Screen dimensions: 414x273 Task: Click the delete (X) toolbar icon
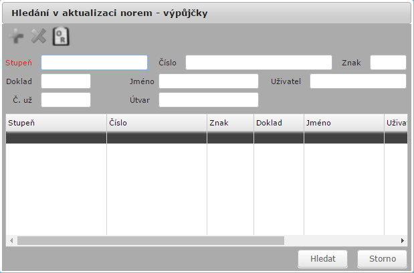(39, 37)
